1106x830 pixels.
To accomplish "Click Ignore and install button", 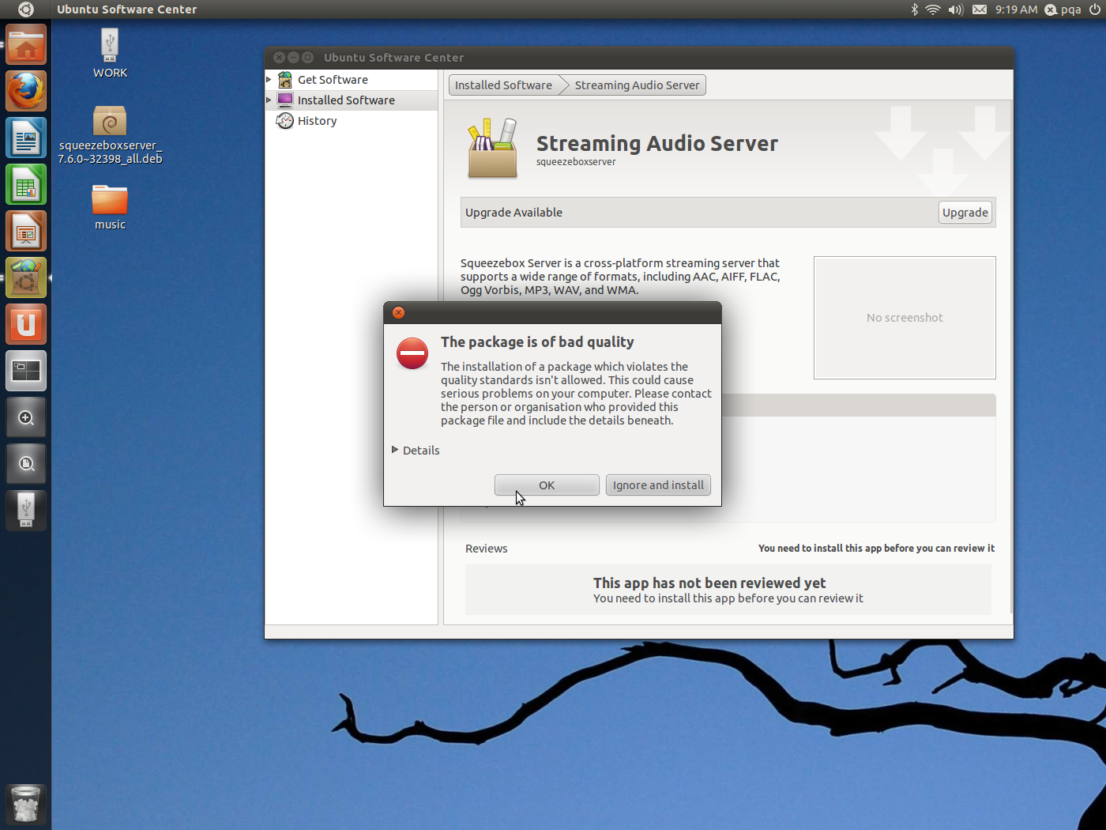I will (658, 485).
